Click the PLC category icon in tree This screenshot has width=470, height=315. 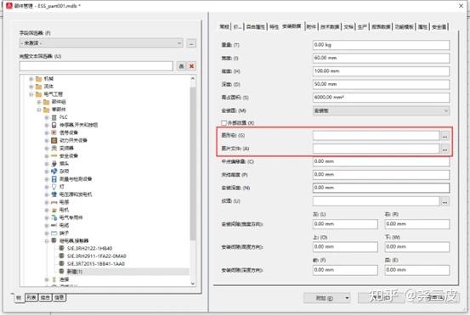tap(54, 117)
